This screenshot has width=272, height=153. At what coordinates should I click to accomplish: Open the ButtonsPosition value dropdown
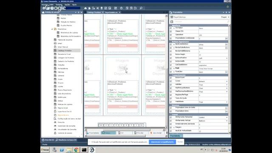tap(227, 58)
